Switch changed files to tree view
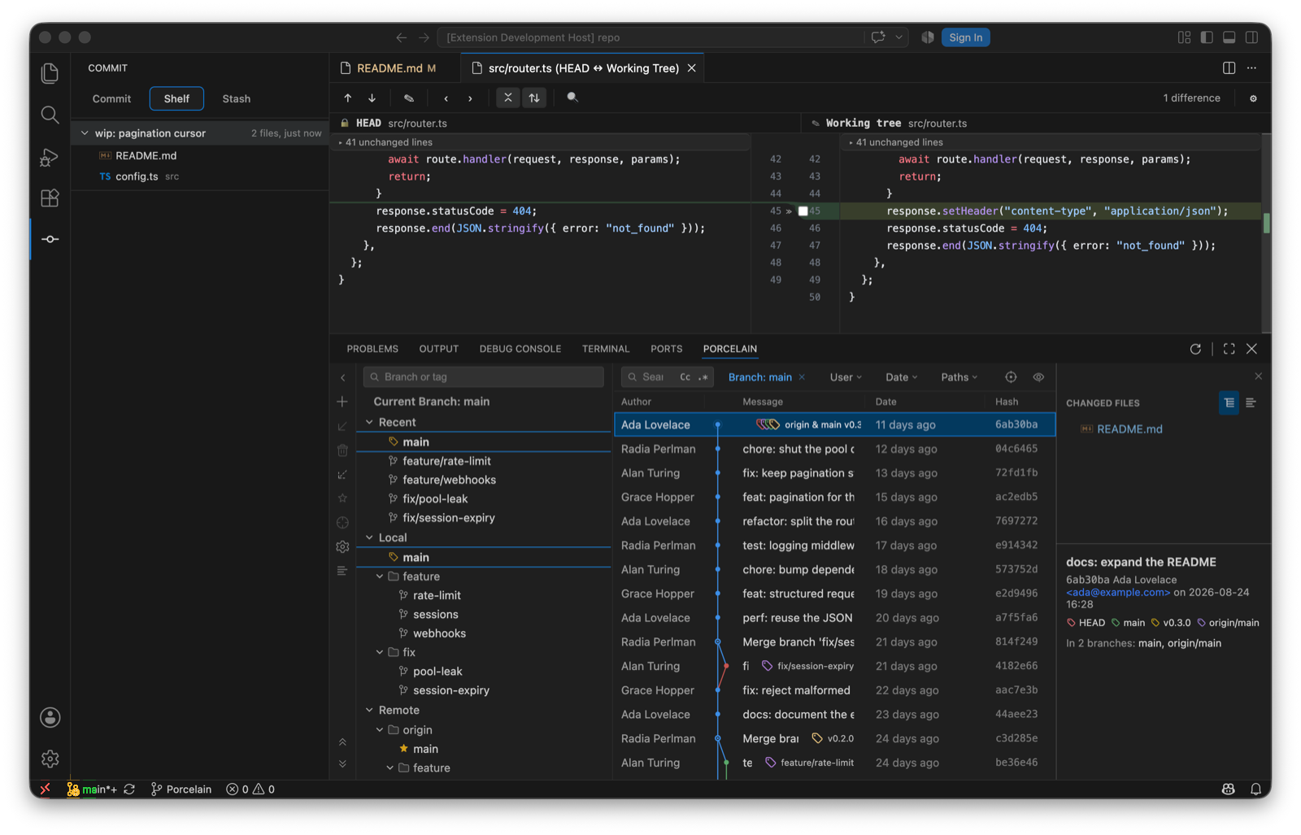Viewport: 1301px width, 835px height. pyautogui.click(x=1229, y=402)
